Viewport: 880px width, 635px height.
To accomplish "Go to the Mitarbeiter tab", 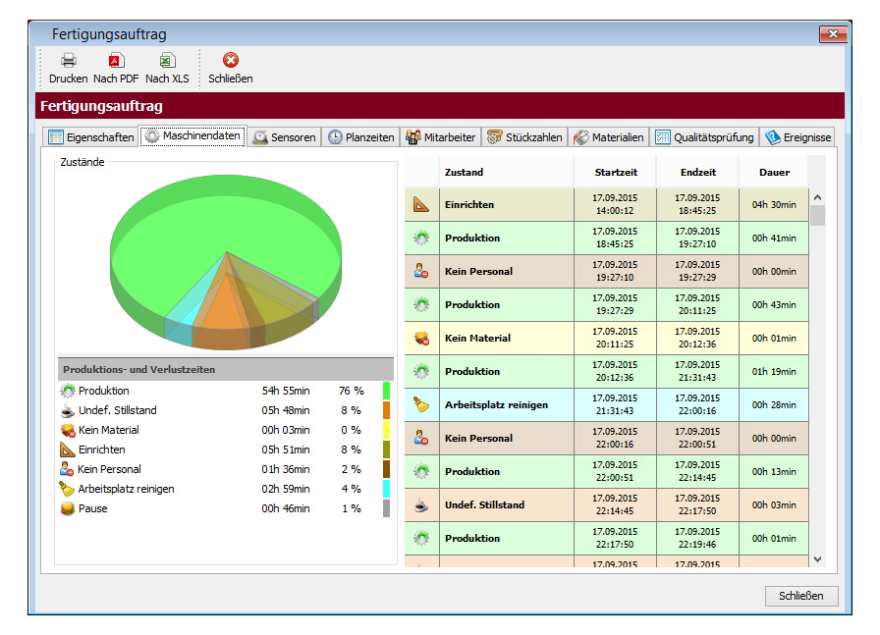I will [x=441, y=136].
